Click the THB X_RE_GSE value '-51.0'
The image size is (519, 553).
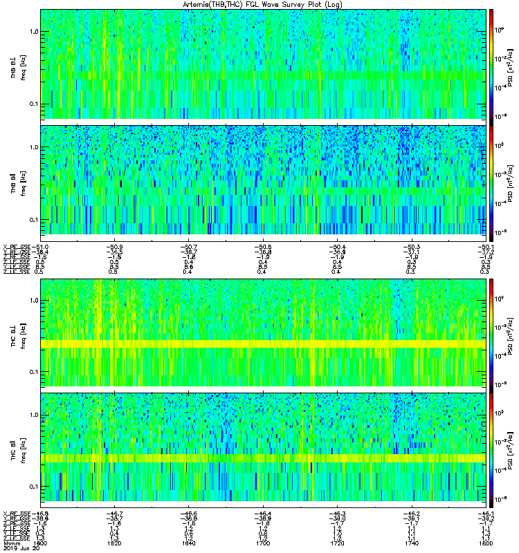click(x=40, y=247)
